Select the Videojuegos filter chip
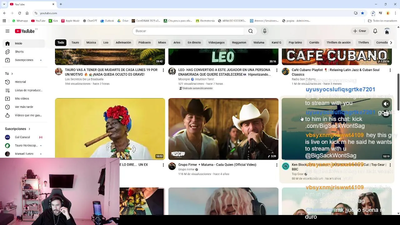 pyautogui.click(x=216, y=42)
